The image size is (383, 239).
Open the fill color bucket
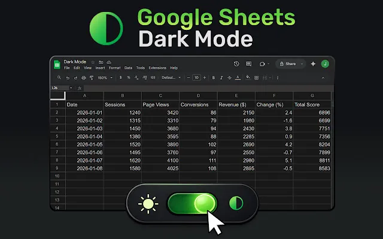coord(248,78)
